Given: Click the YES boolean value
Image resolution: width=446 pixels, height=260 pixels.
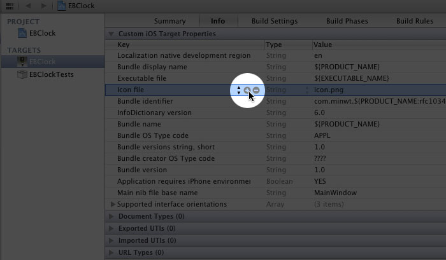Looking at the screenshot, I should 320,181.
